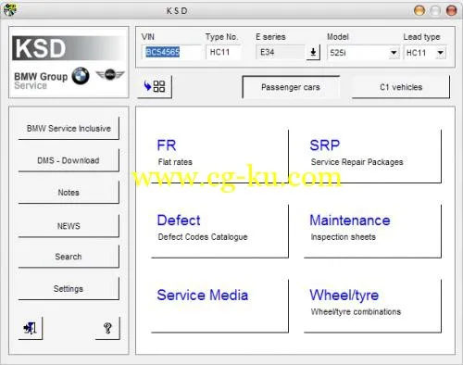
Task: Click the Type No. field HC11
Action: coord(223,52)
